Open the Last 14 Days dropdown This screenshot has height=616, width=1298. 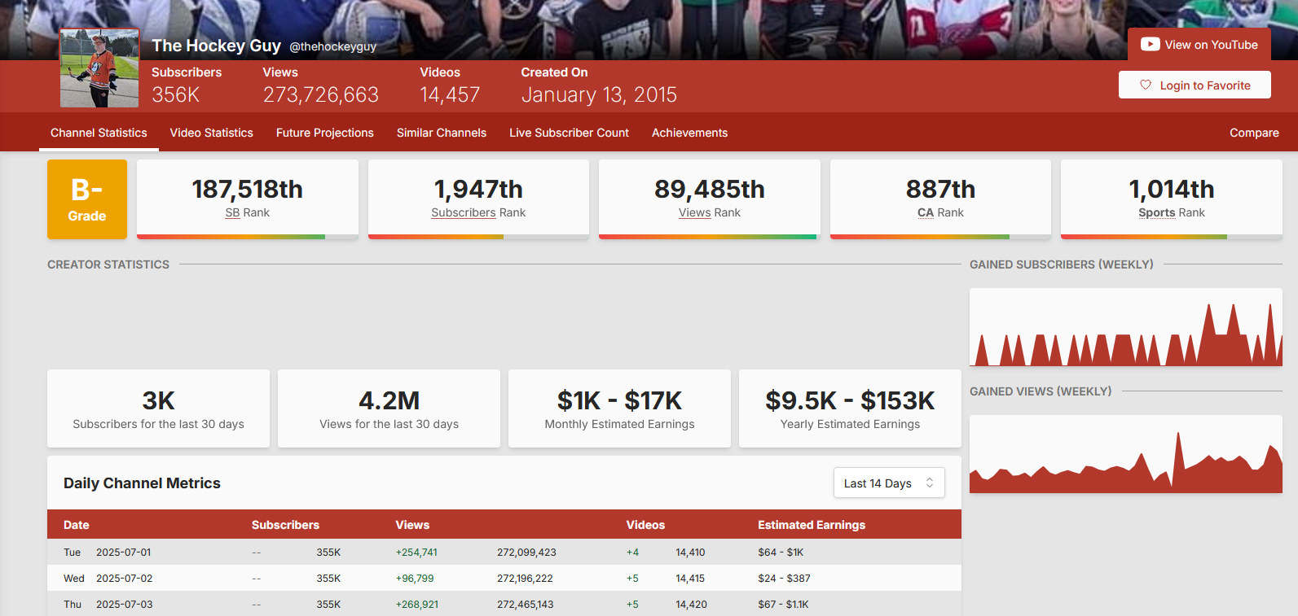tap(889, 483)
